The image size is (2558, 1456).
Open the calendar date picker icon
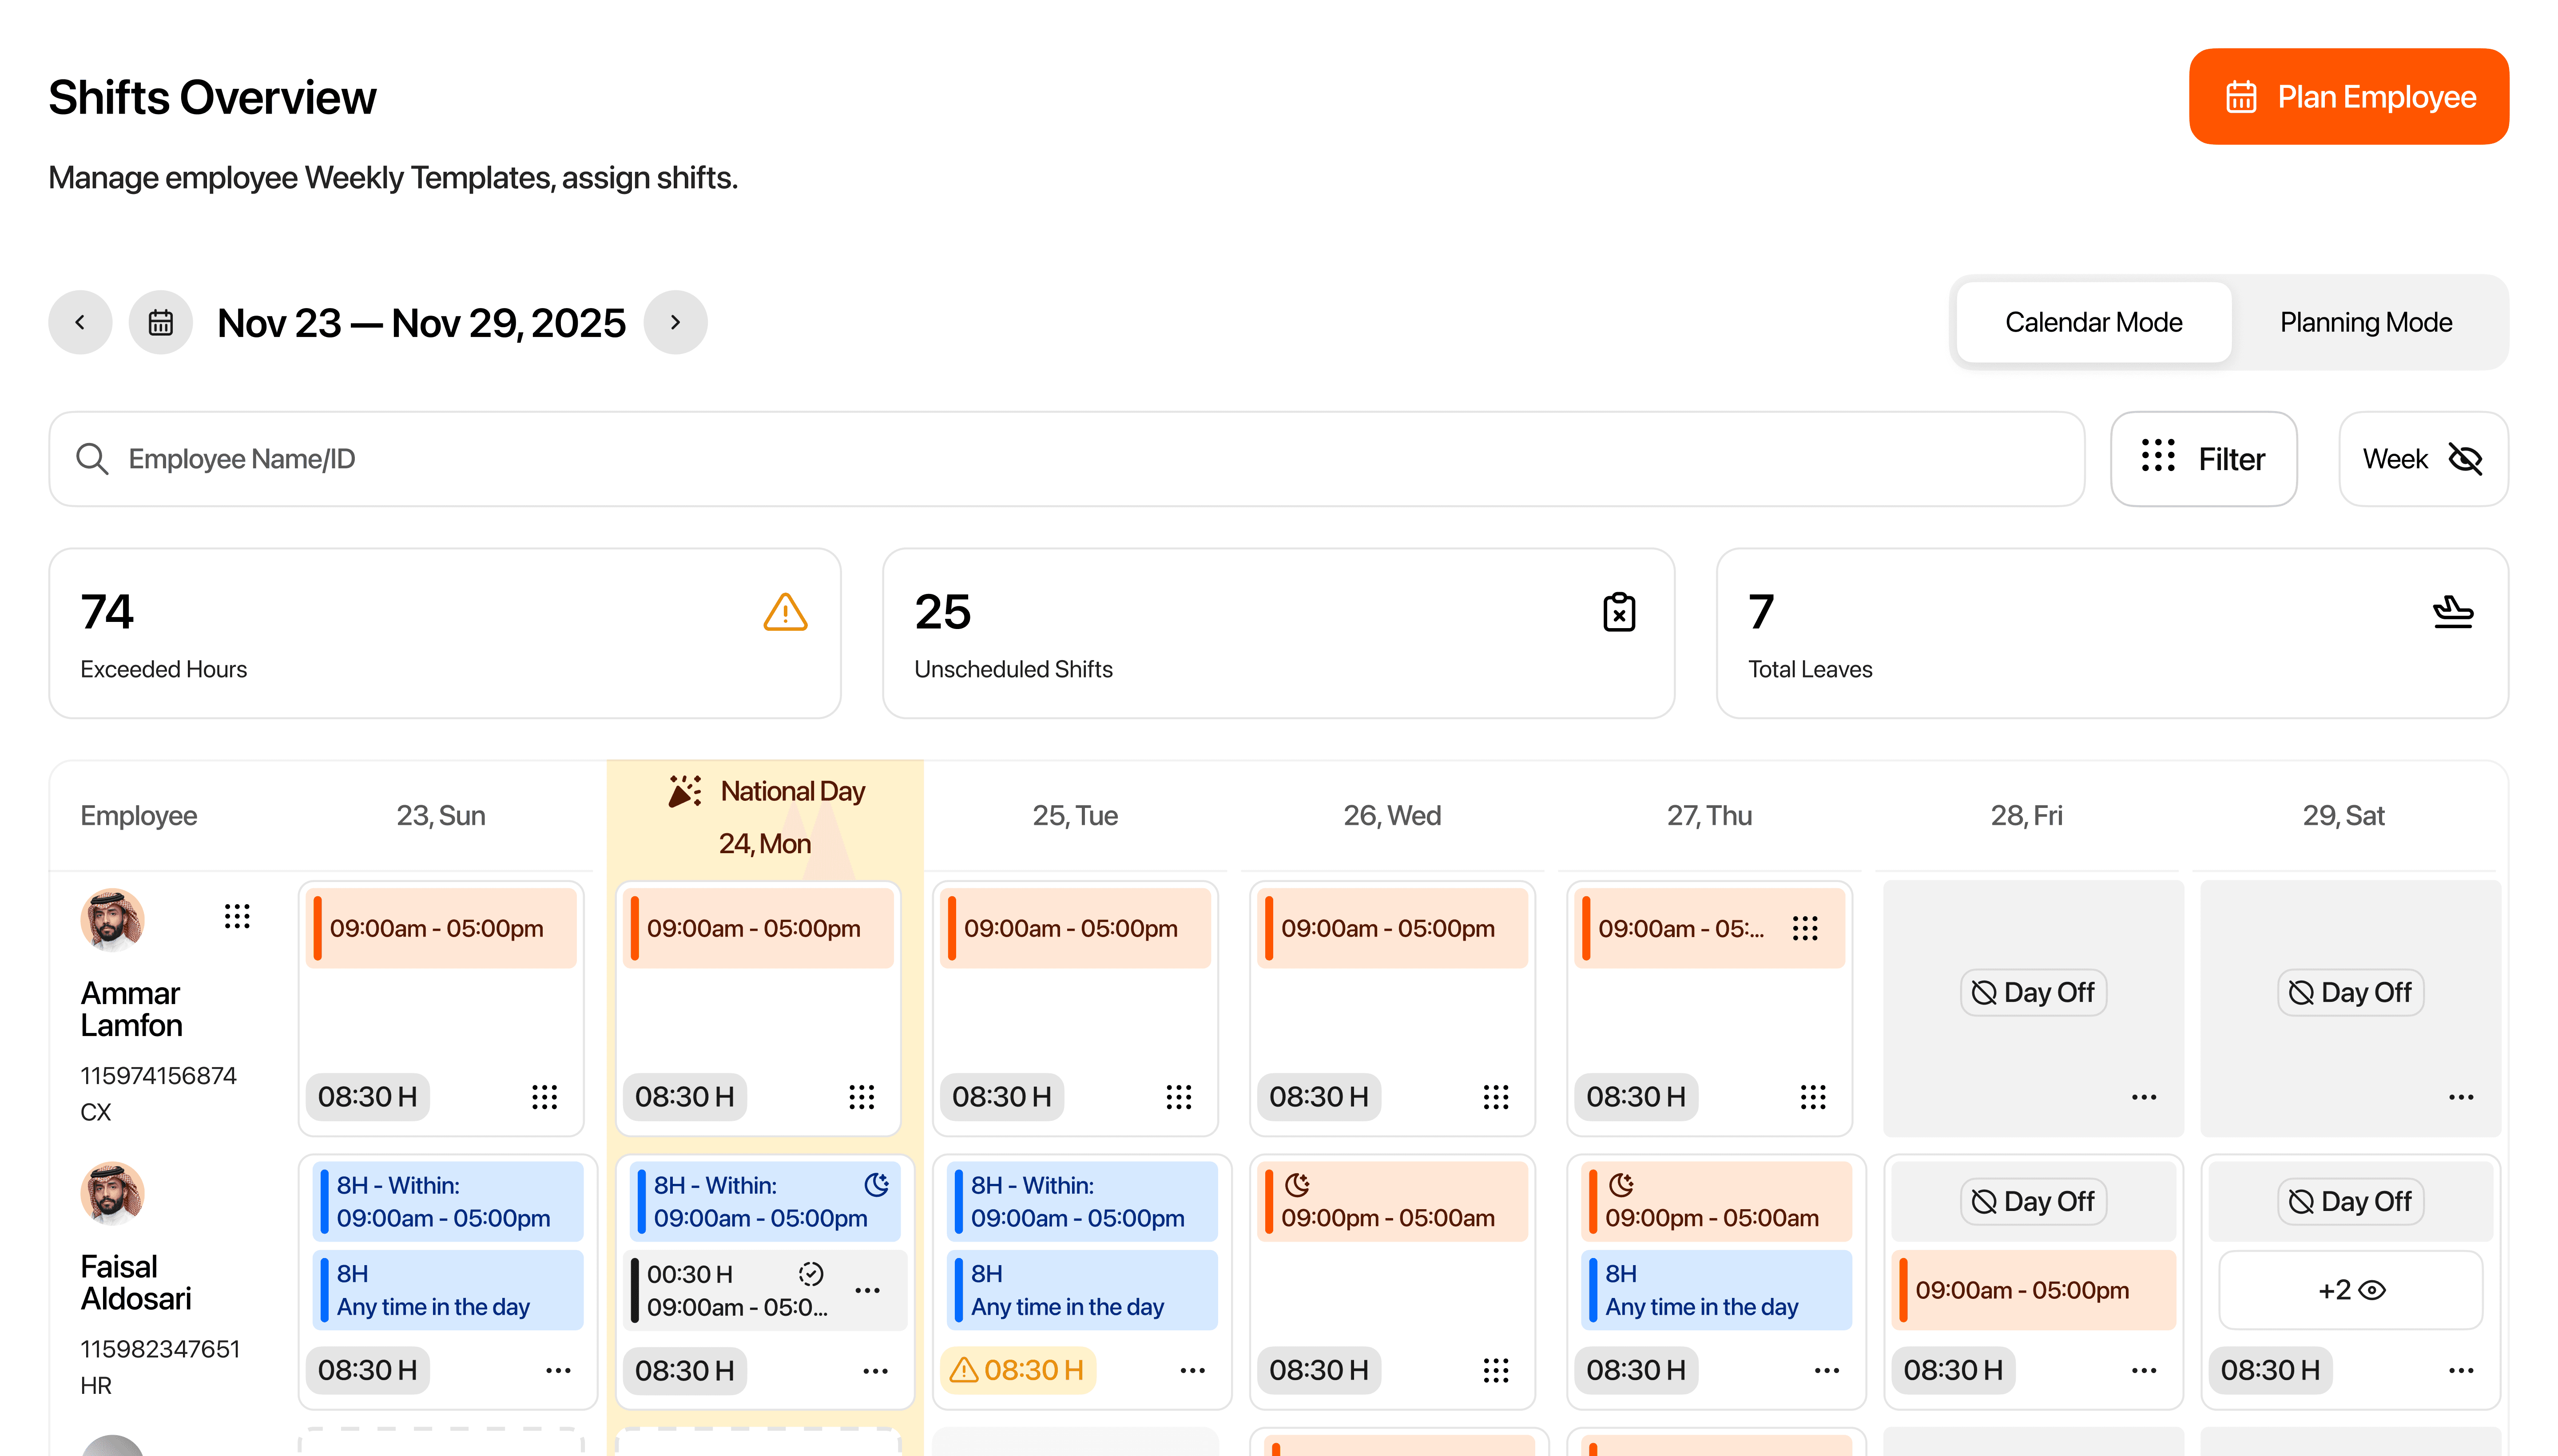click(160, 322)
